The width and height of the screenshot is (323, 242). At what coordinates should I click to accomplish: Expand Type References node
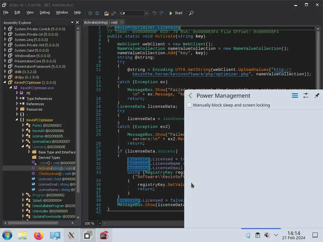(x=17, y=98)
